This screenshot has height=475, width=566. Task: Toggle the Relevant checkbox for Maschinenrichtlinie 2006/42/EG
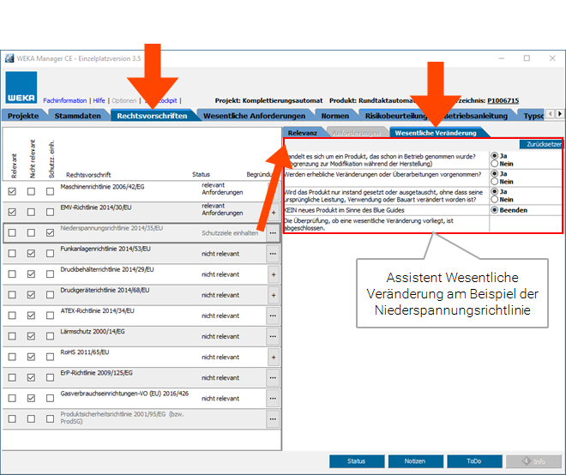(x=12, y=191)
